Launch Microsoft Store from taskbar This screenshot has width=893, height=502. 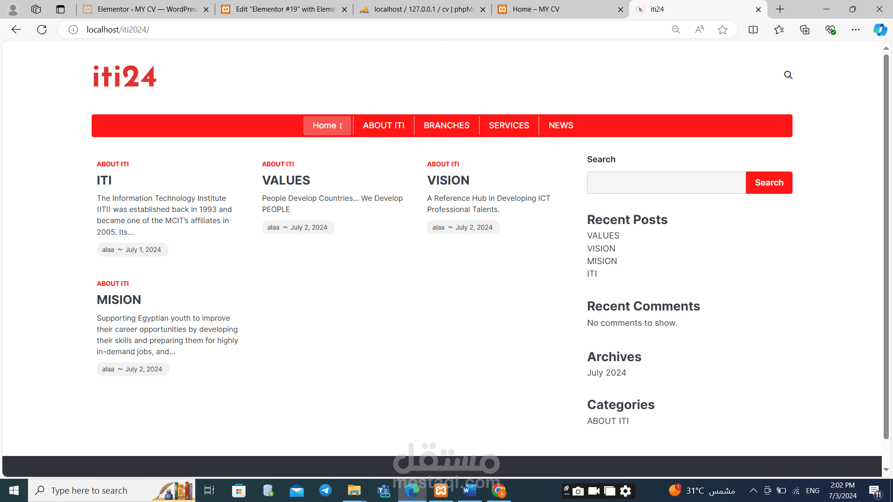239,490
